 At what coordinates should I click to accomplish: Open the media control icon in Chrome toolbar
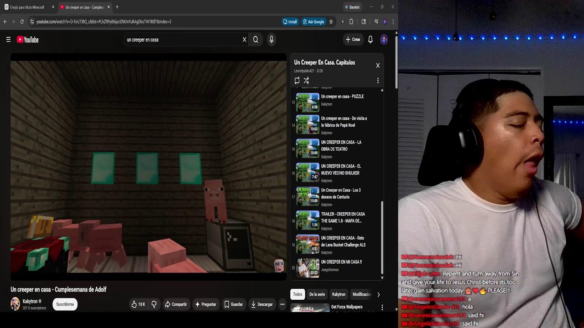coord(376,21)
